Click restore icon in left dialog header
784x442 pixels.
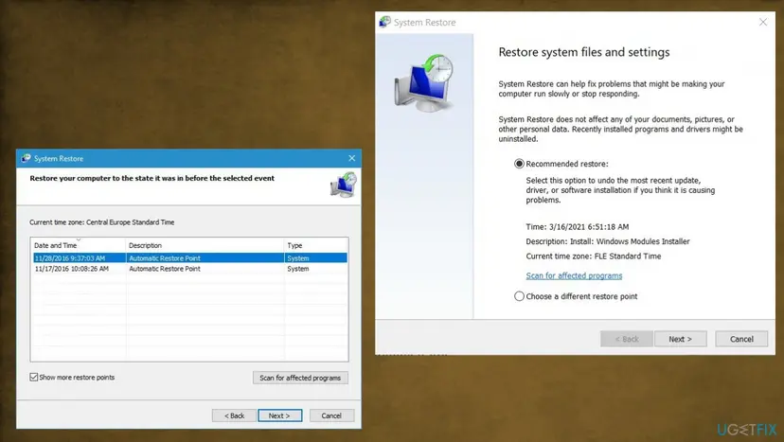[343, 185]
